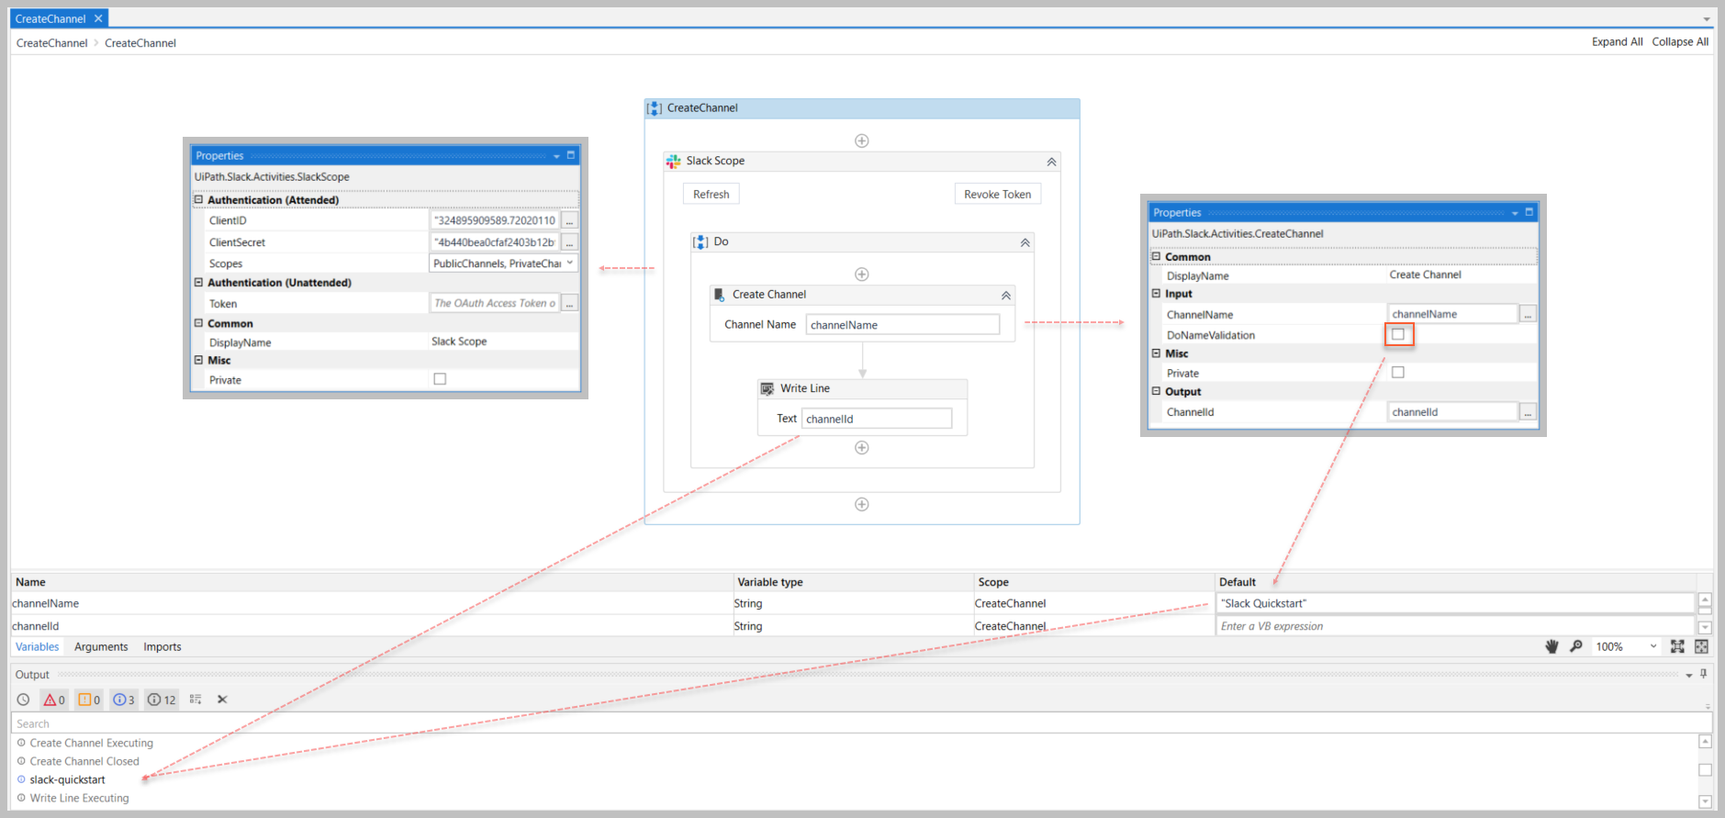1725x818 pixels.
Task: Open the SlackScope Properties panel options arrow
Action: point(556,156)
